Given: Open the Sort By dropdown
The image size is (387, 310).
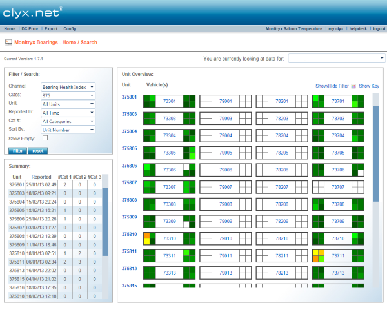Looking at the screenshot, I should [x=68, y=130].
